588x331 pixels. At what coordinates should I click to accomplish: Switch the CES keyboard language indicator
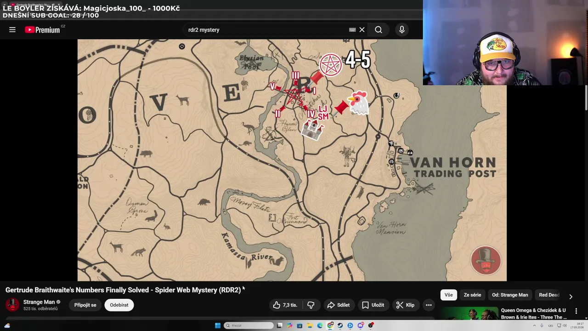coord(550,325)
